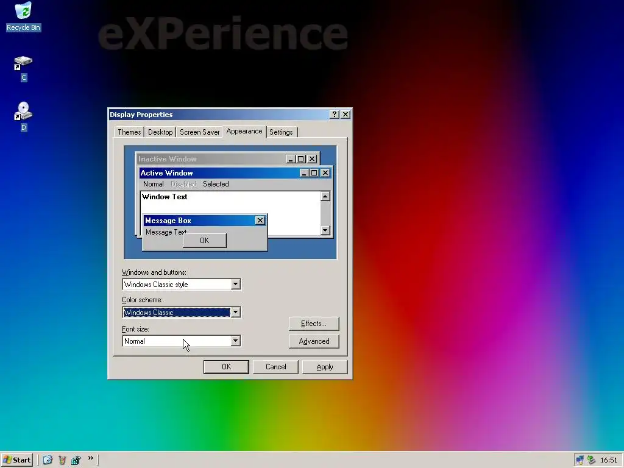Click the Message Box preview OK button
Viewport: 624px width, 468px height.
click(205, 240)
